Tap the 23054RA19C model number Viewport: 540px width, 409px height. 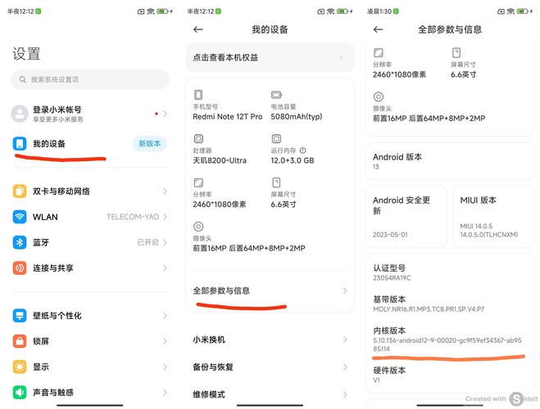pos(392,277)
